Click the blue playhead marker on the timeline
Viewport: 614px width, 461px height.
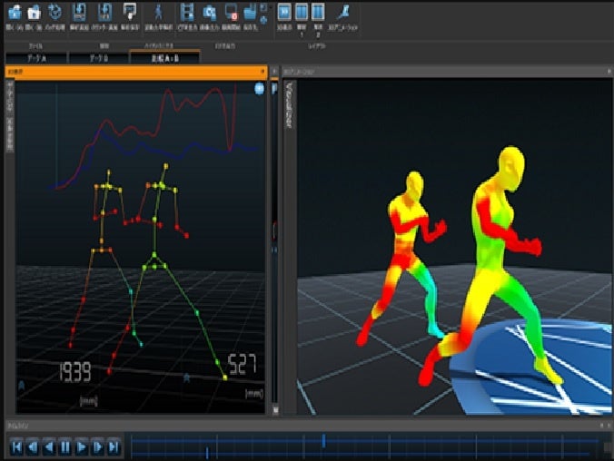[323, 440]
